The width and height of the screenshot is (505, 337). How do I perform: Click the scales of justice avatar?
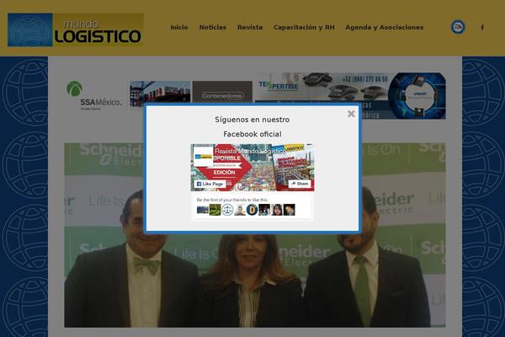(227, 210)
